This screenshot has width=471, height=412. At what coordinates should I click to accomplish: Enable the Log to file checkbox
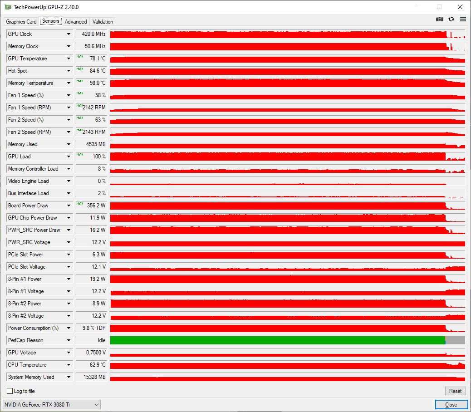[10, 391]
